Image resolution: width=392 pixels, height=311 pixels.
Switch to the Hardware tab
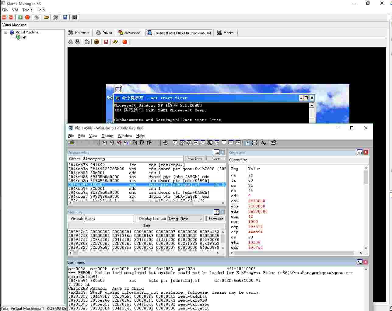(x=79, y=33)
